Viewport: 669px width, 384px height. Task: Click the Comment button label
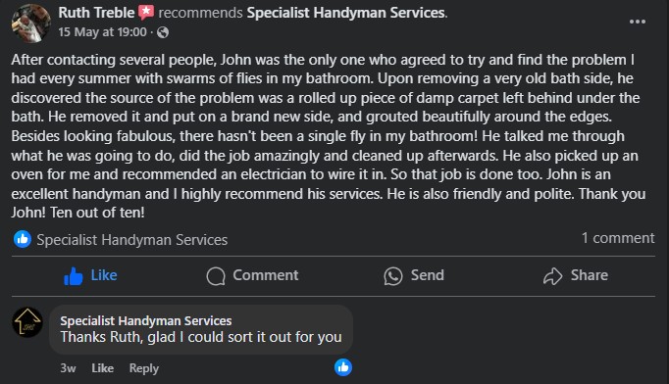point(266,275)
